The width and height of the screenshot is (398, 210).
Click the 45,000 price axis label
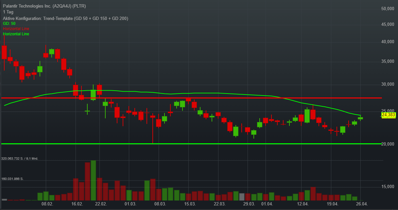pyautogui.click(x=388, y=25)
